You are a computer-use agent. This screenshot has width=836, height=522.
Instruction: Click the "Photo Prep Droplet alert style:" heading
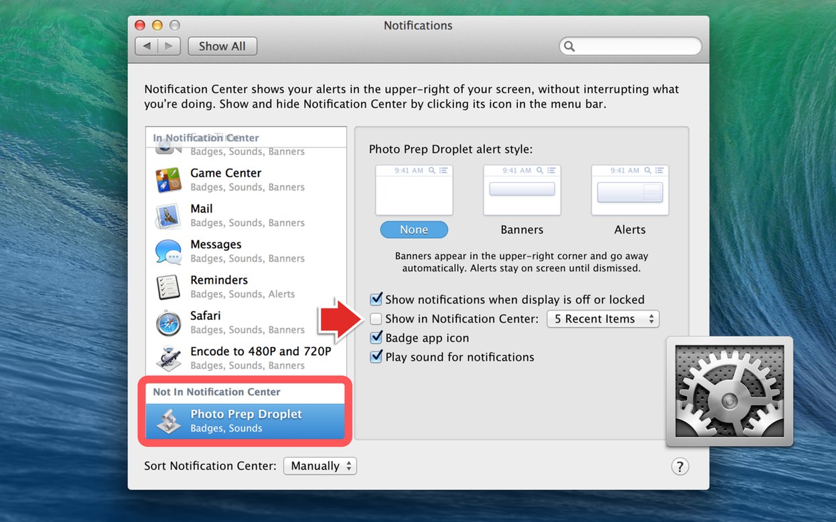pyautogui.click(x=451, y=150)
